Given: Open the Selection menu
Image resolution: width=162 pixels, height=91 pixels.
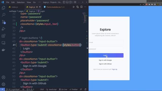Looking at the screenshot, I should (x=21, y=2).
